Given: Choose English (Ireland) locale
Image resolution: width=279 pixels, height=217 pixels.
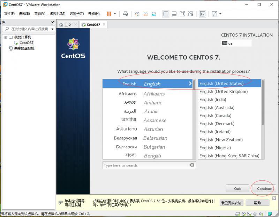Looking at the screenshot, I should [229, 132].
